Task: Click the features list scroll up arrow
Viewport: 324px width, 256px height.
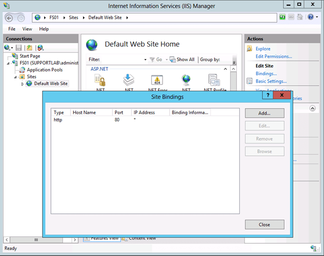Action: 233,69
